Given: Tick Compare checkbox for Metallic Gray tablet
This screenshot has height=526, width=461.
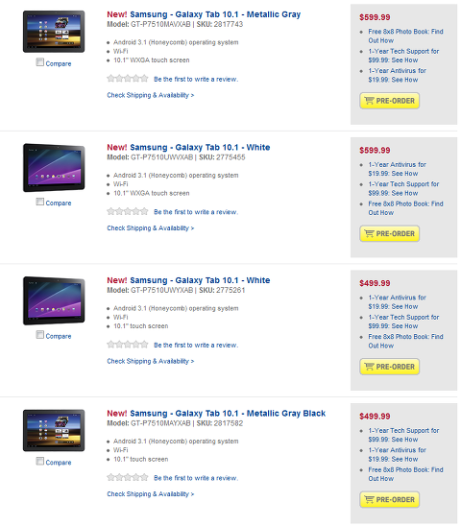Looking at the screenshot, I should (40, 62).
